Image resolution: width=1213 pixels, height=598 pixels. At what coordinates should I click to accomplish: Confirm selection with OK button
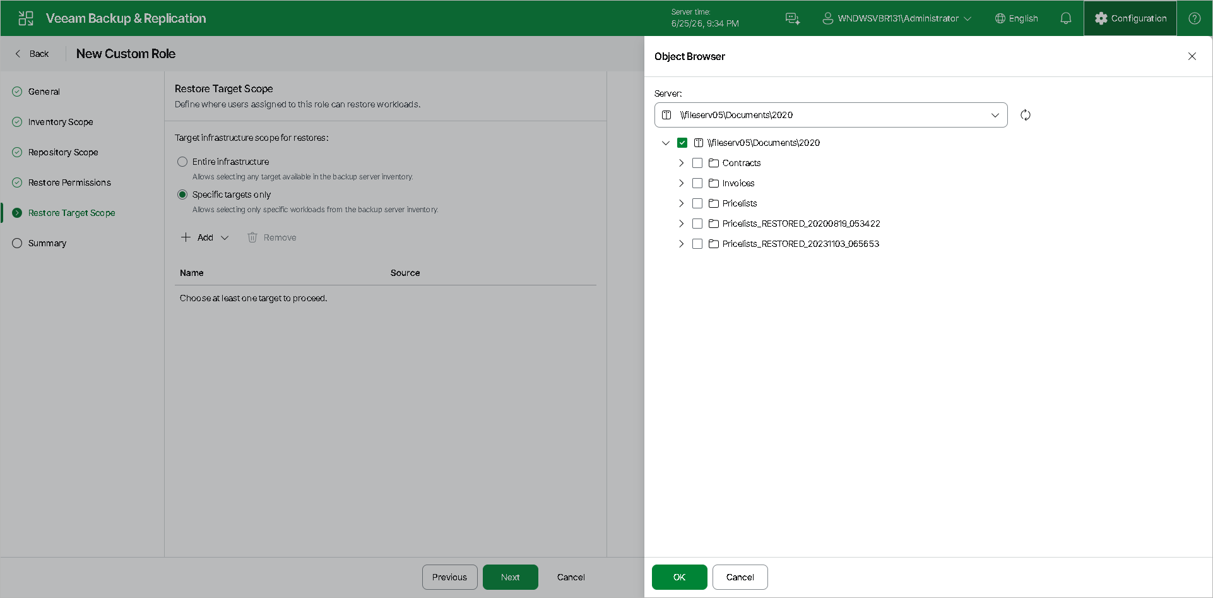[x=680, y=577]
